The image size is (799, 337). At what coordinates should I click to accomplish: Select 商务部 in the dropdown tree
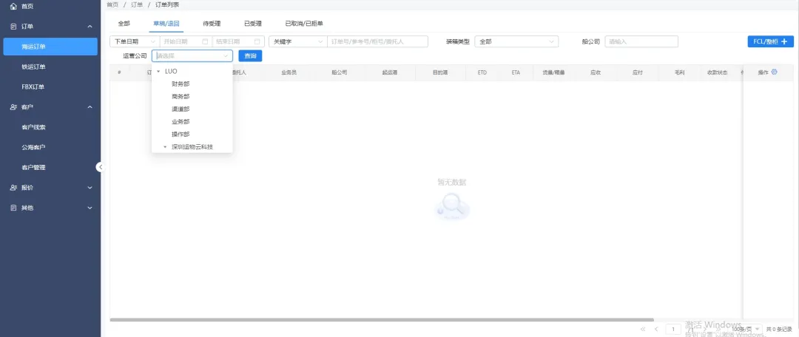coord(181,96)
